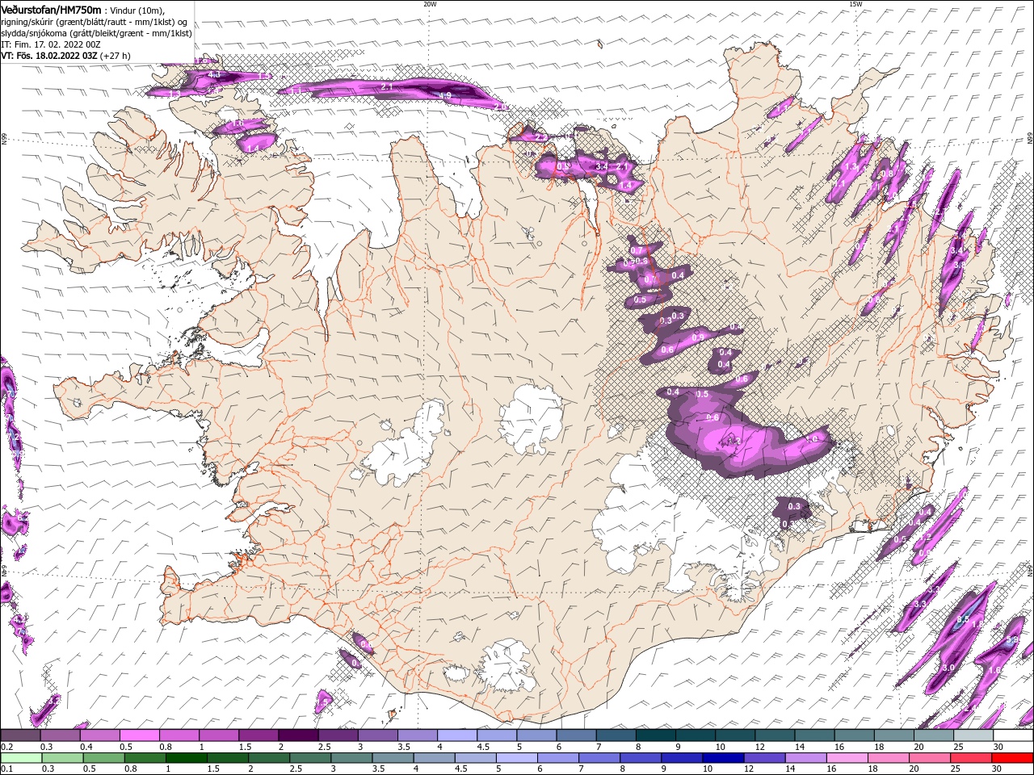Pick upper legend teal swatch 8 to 9

(x=655, y=735)
